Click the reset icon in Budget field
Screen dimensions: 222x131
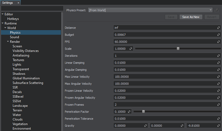tap(218, 35)
